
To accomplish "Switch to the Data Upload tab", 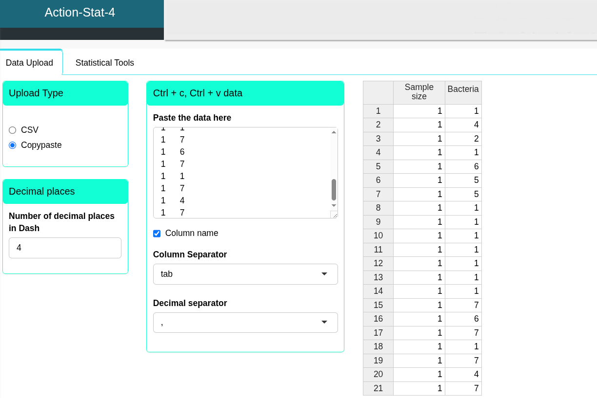I will coord(29,63).
